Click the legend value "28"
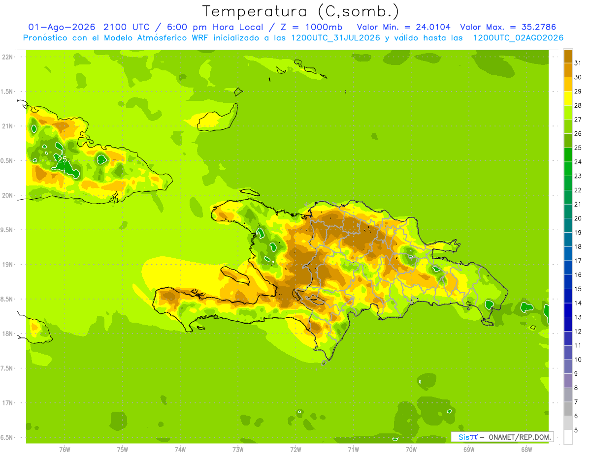The image size is (591, 456). [578, 105]
